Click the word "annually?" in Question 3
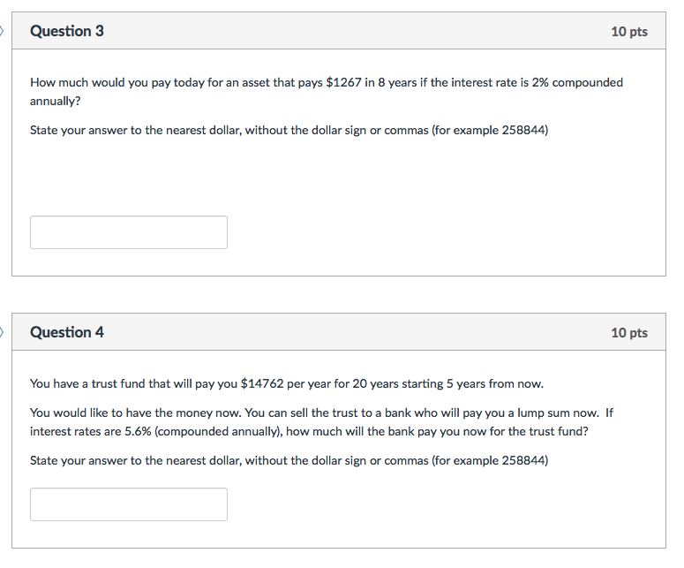Viewport: 684px width, 568px height. (56, 101)
